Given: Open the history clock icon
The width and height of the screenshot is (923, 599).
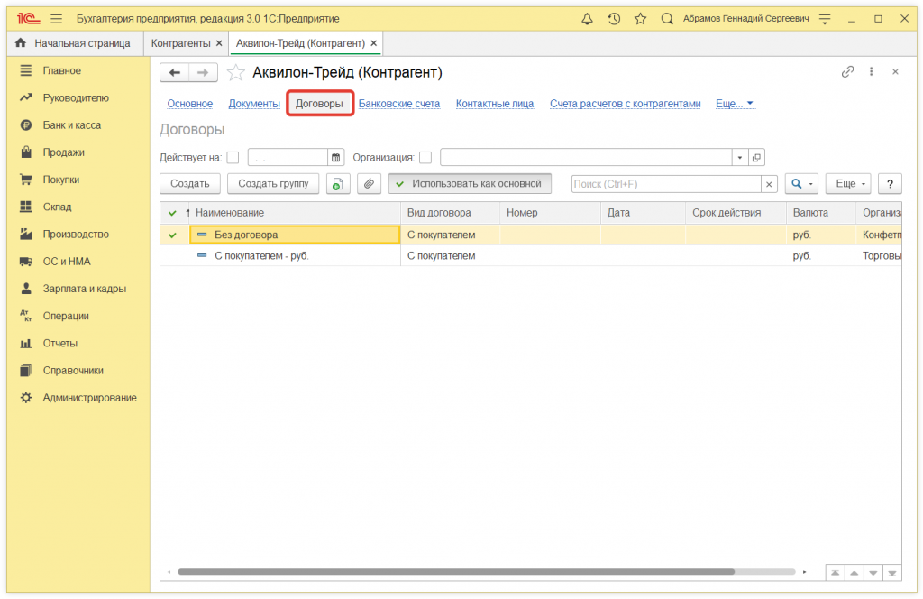Looking at the screenshot, I should coord(614,18).
